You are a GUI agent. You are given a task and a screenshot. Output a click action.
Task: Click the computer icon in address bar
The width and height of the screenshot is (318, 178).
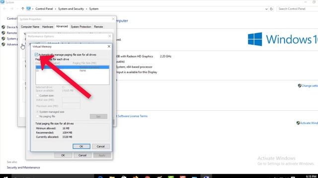click(x=28, y=9)
